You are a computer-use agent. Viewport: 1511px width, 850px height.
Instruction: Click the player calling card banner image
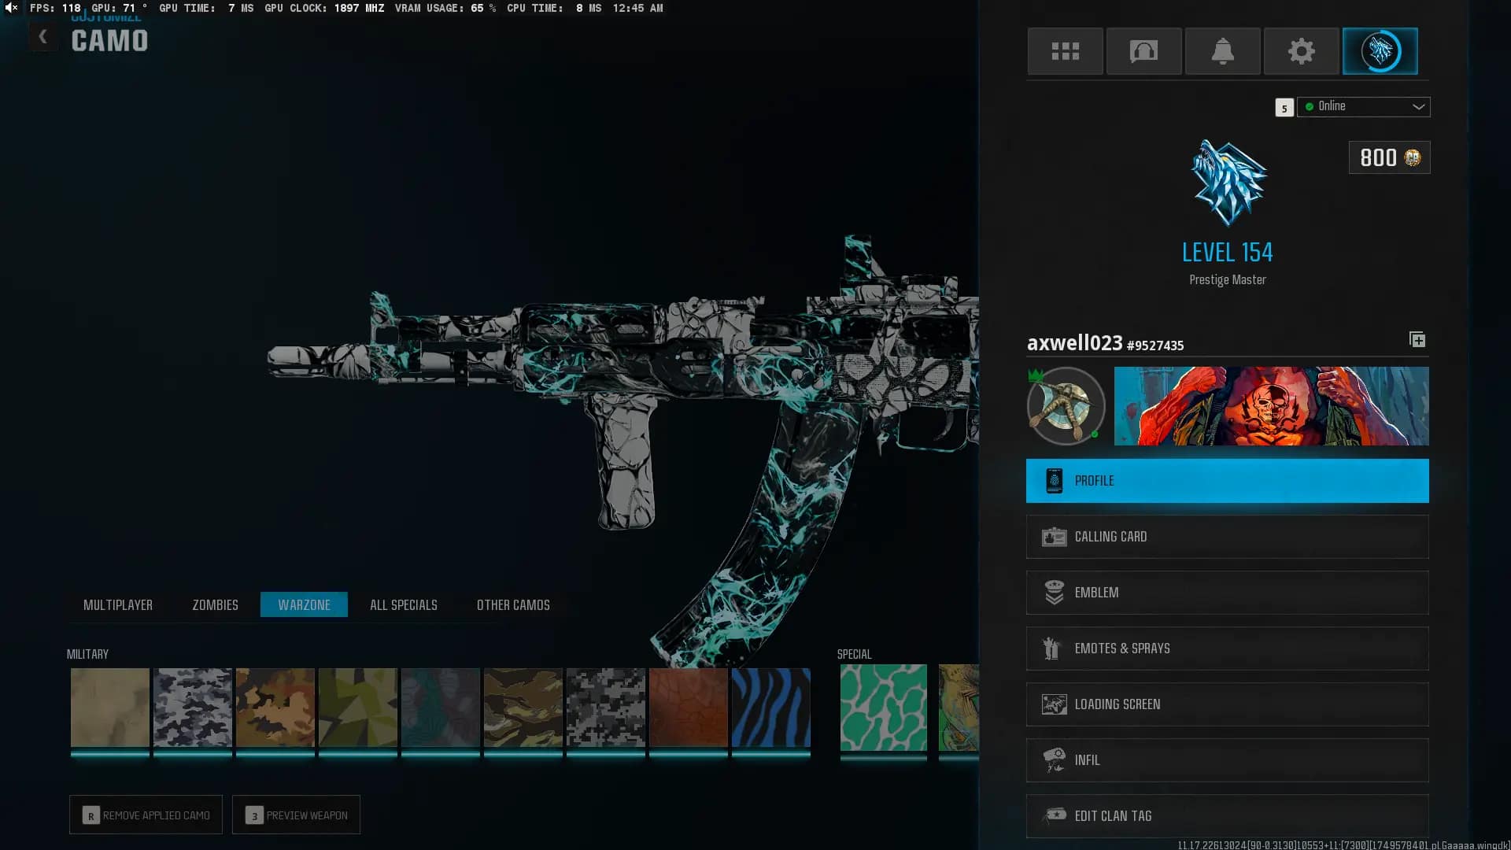[x=1271, y=406]
